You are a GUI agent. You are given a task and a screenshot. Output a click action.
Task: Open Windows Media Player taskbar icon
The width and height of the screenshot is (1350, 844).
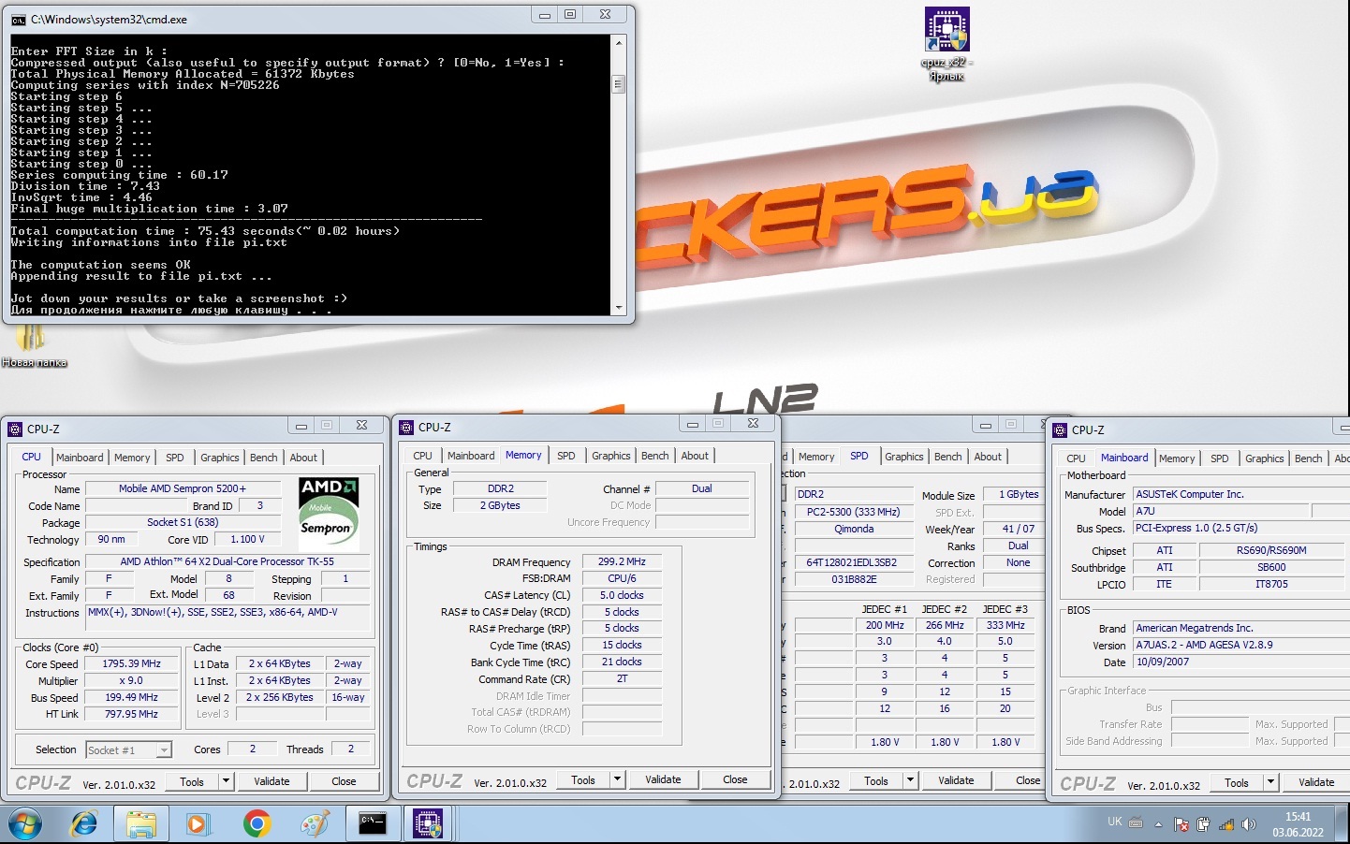point(197,823)
